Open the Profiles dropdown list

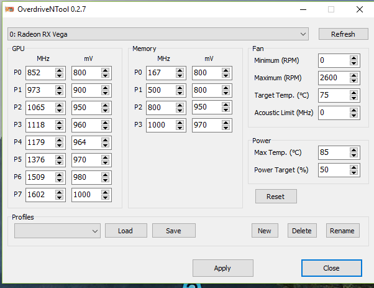(57, 231)
